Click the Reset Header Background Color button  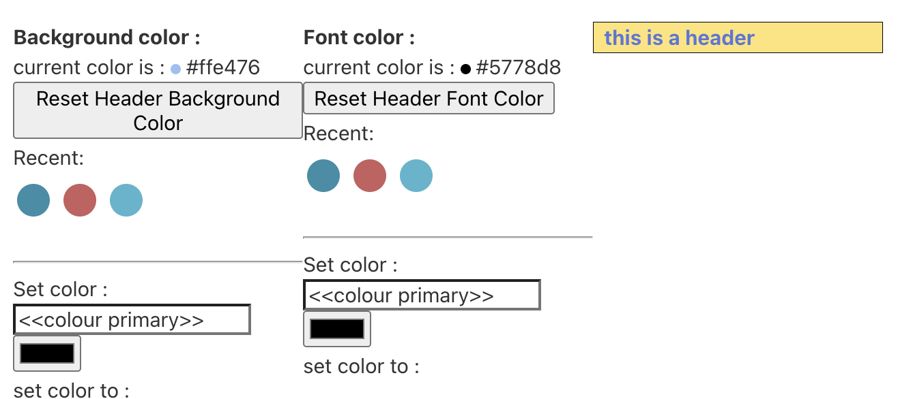pyautogui.click(x=158, y=110)
